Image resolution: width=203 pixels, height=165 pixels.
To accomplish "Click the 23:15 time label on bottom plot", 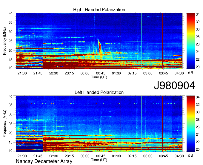I will click(69, 156).
